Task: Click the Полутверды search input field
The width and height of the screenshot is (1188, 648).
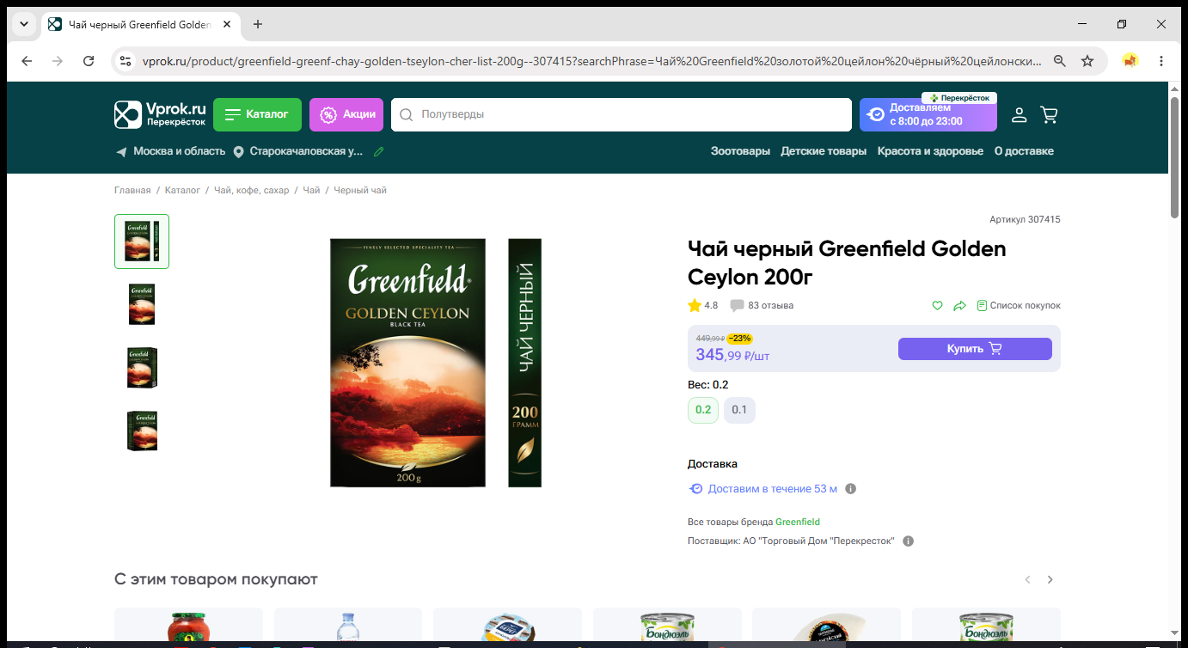Action: pyautogui.click(x=621, y=114)
